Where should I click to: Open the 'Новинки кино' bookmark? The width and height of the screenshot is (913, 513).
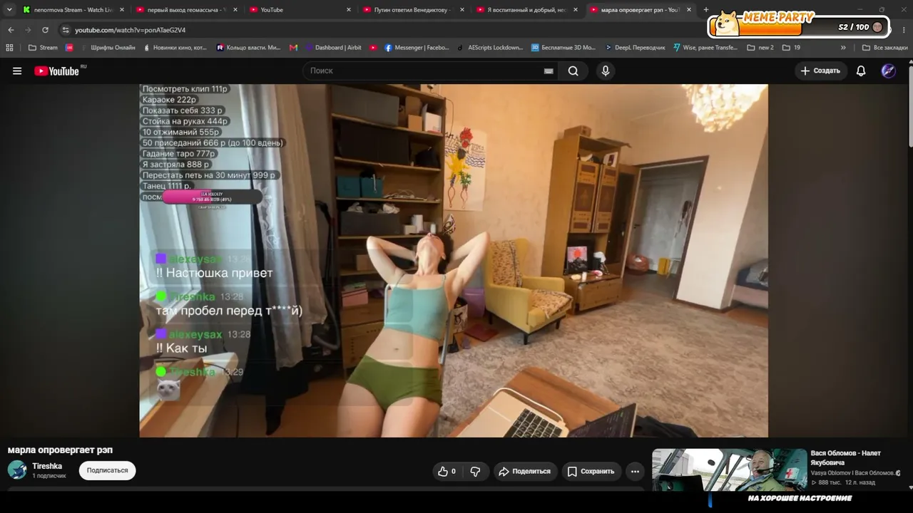[175, 48]
